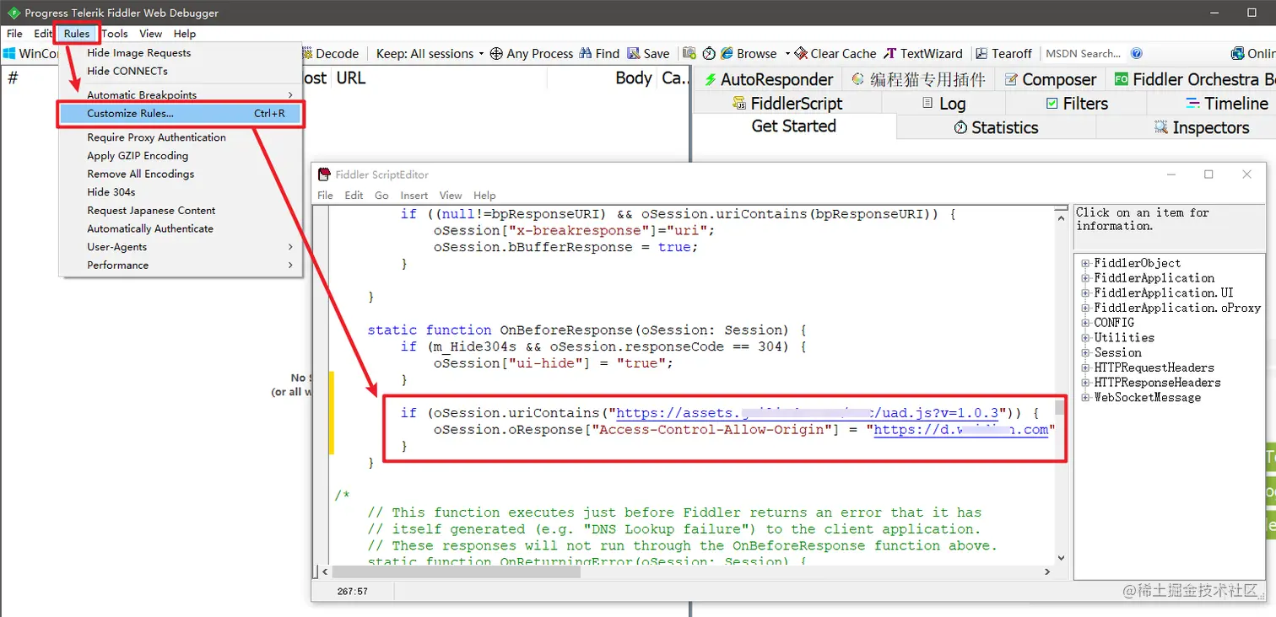Open the Statistics tab
This screenshot has width=1276, height=617.
click(996, 127)
